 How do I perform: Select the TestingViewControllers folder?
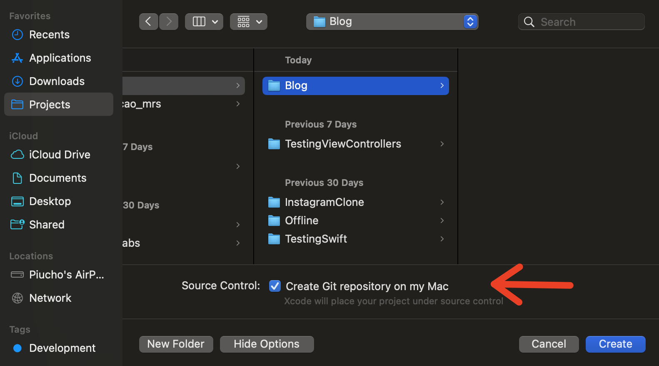click(356, 144)
